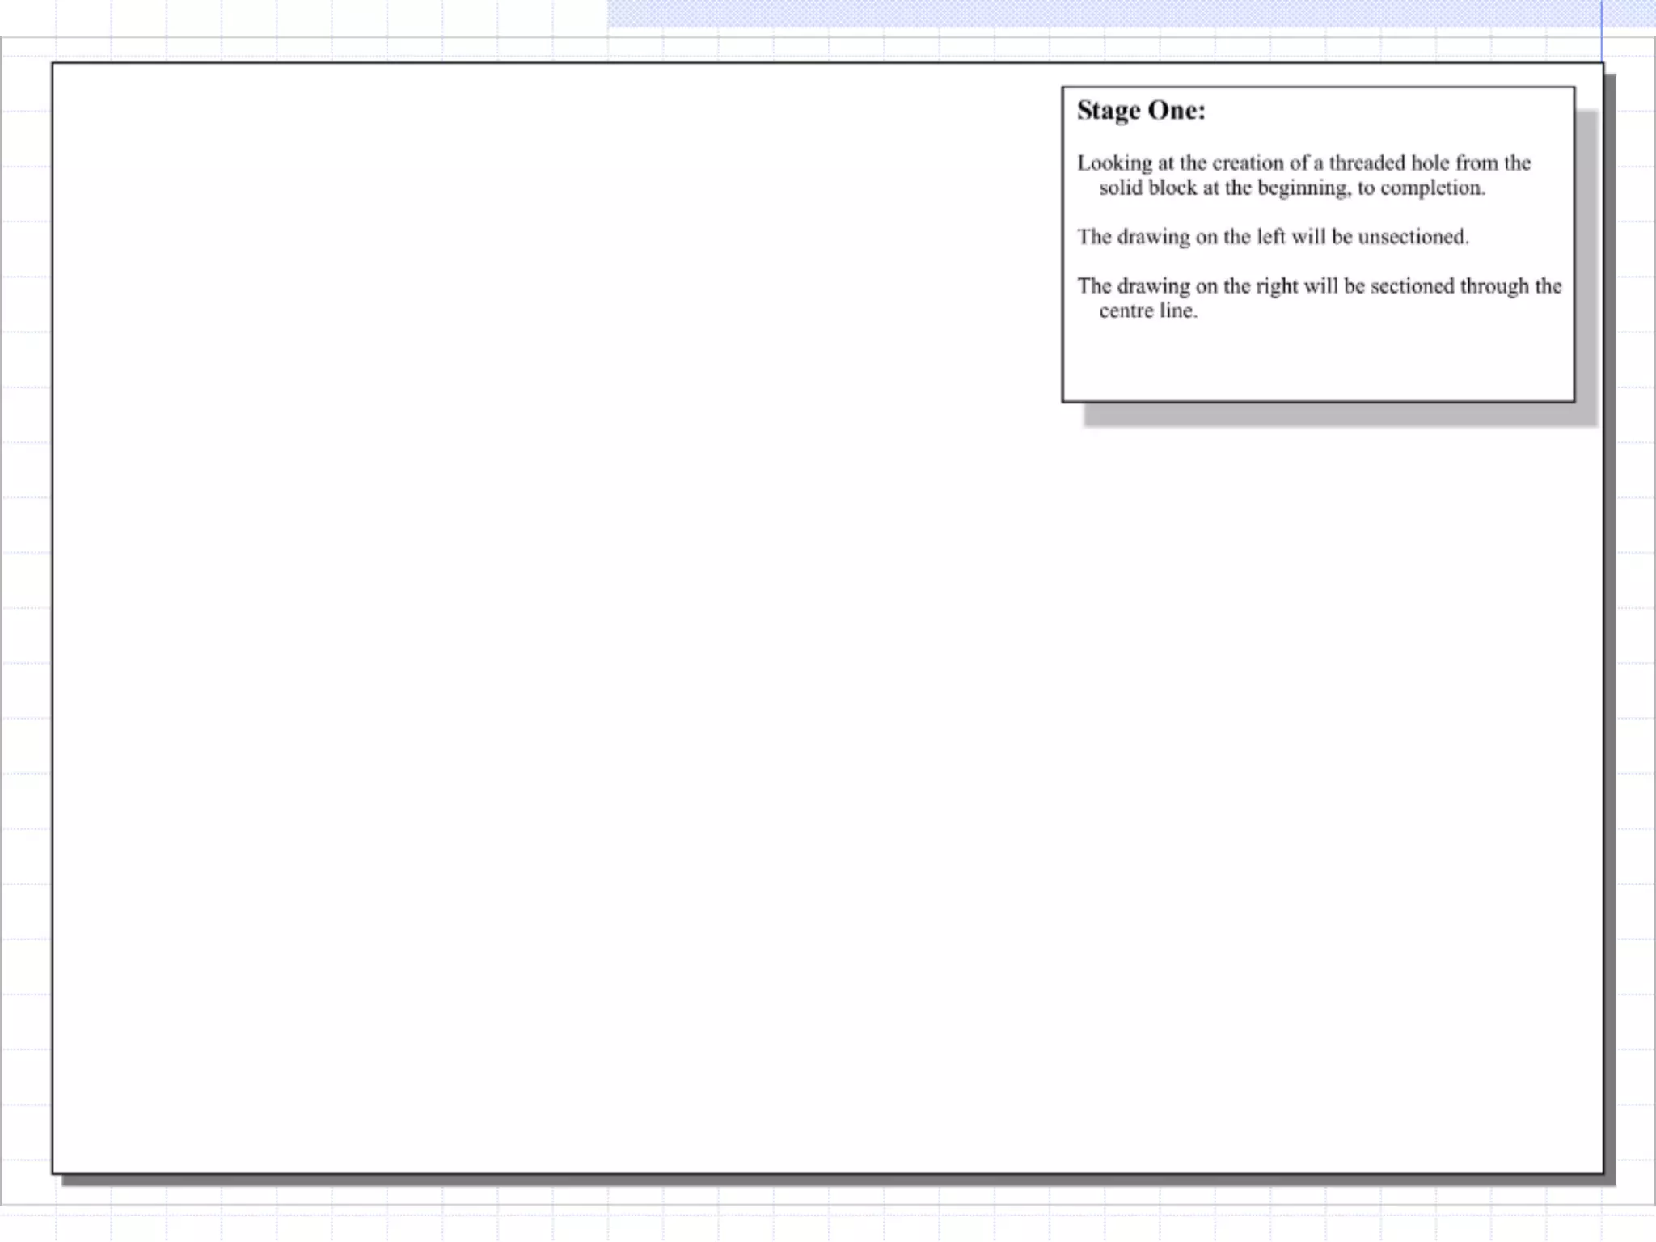
Task: Click the 'Stage One:' heading text
Action: click(x=1140, y=111)
